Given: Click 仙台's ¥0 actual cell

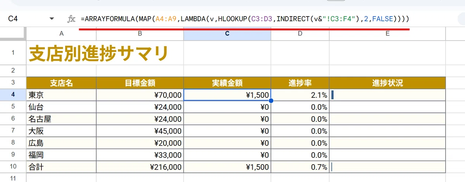Looking at the screenshot, I should (x=227, y=107).
